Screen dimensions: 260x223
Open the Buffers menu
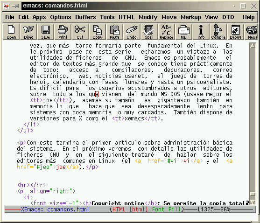coord(85,17)
